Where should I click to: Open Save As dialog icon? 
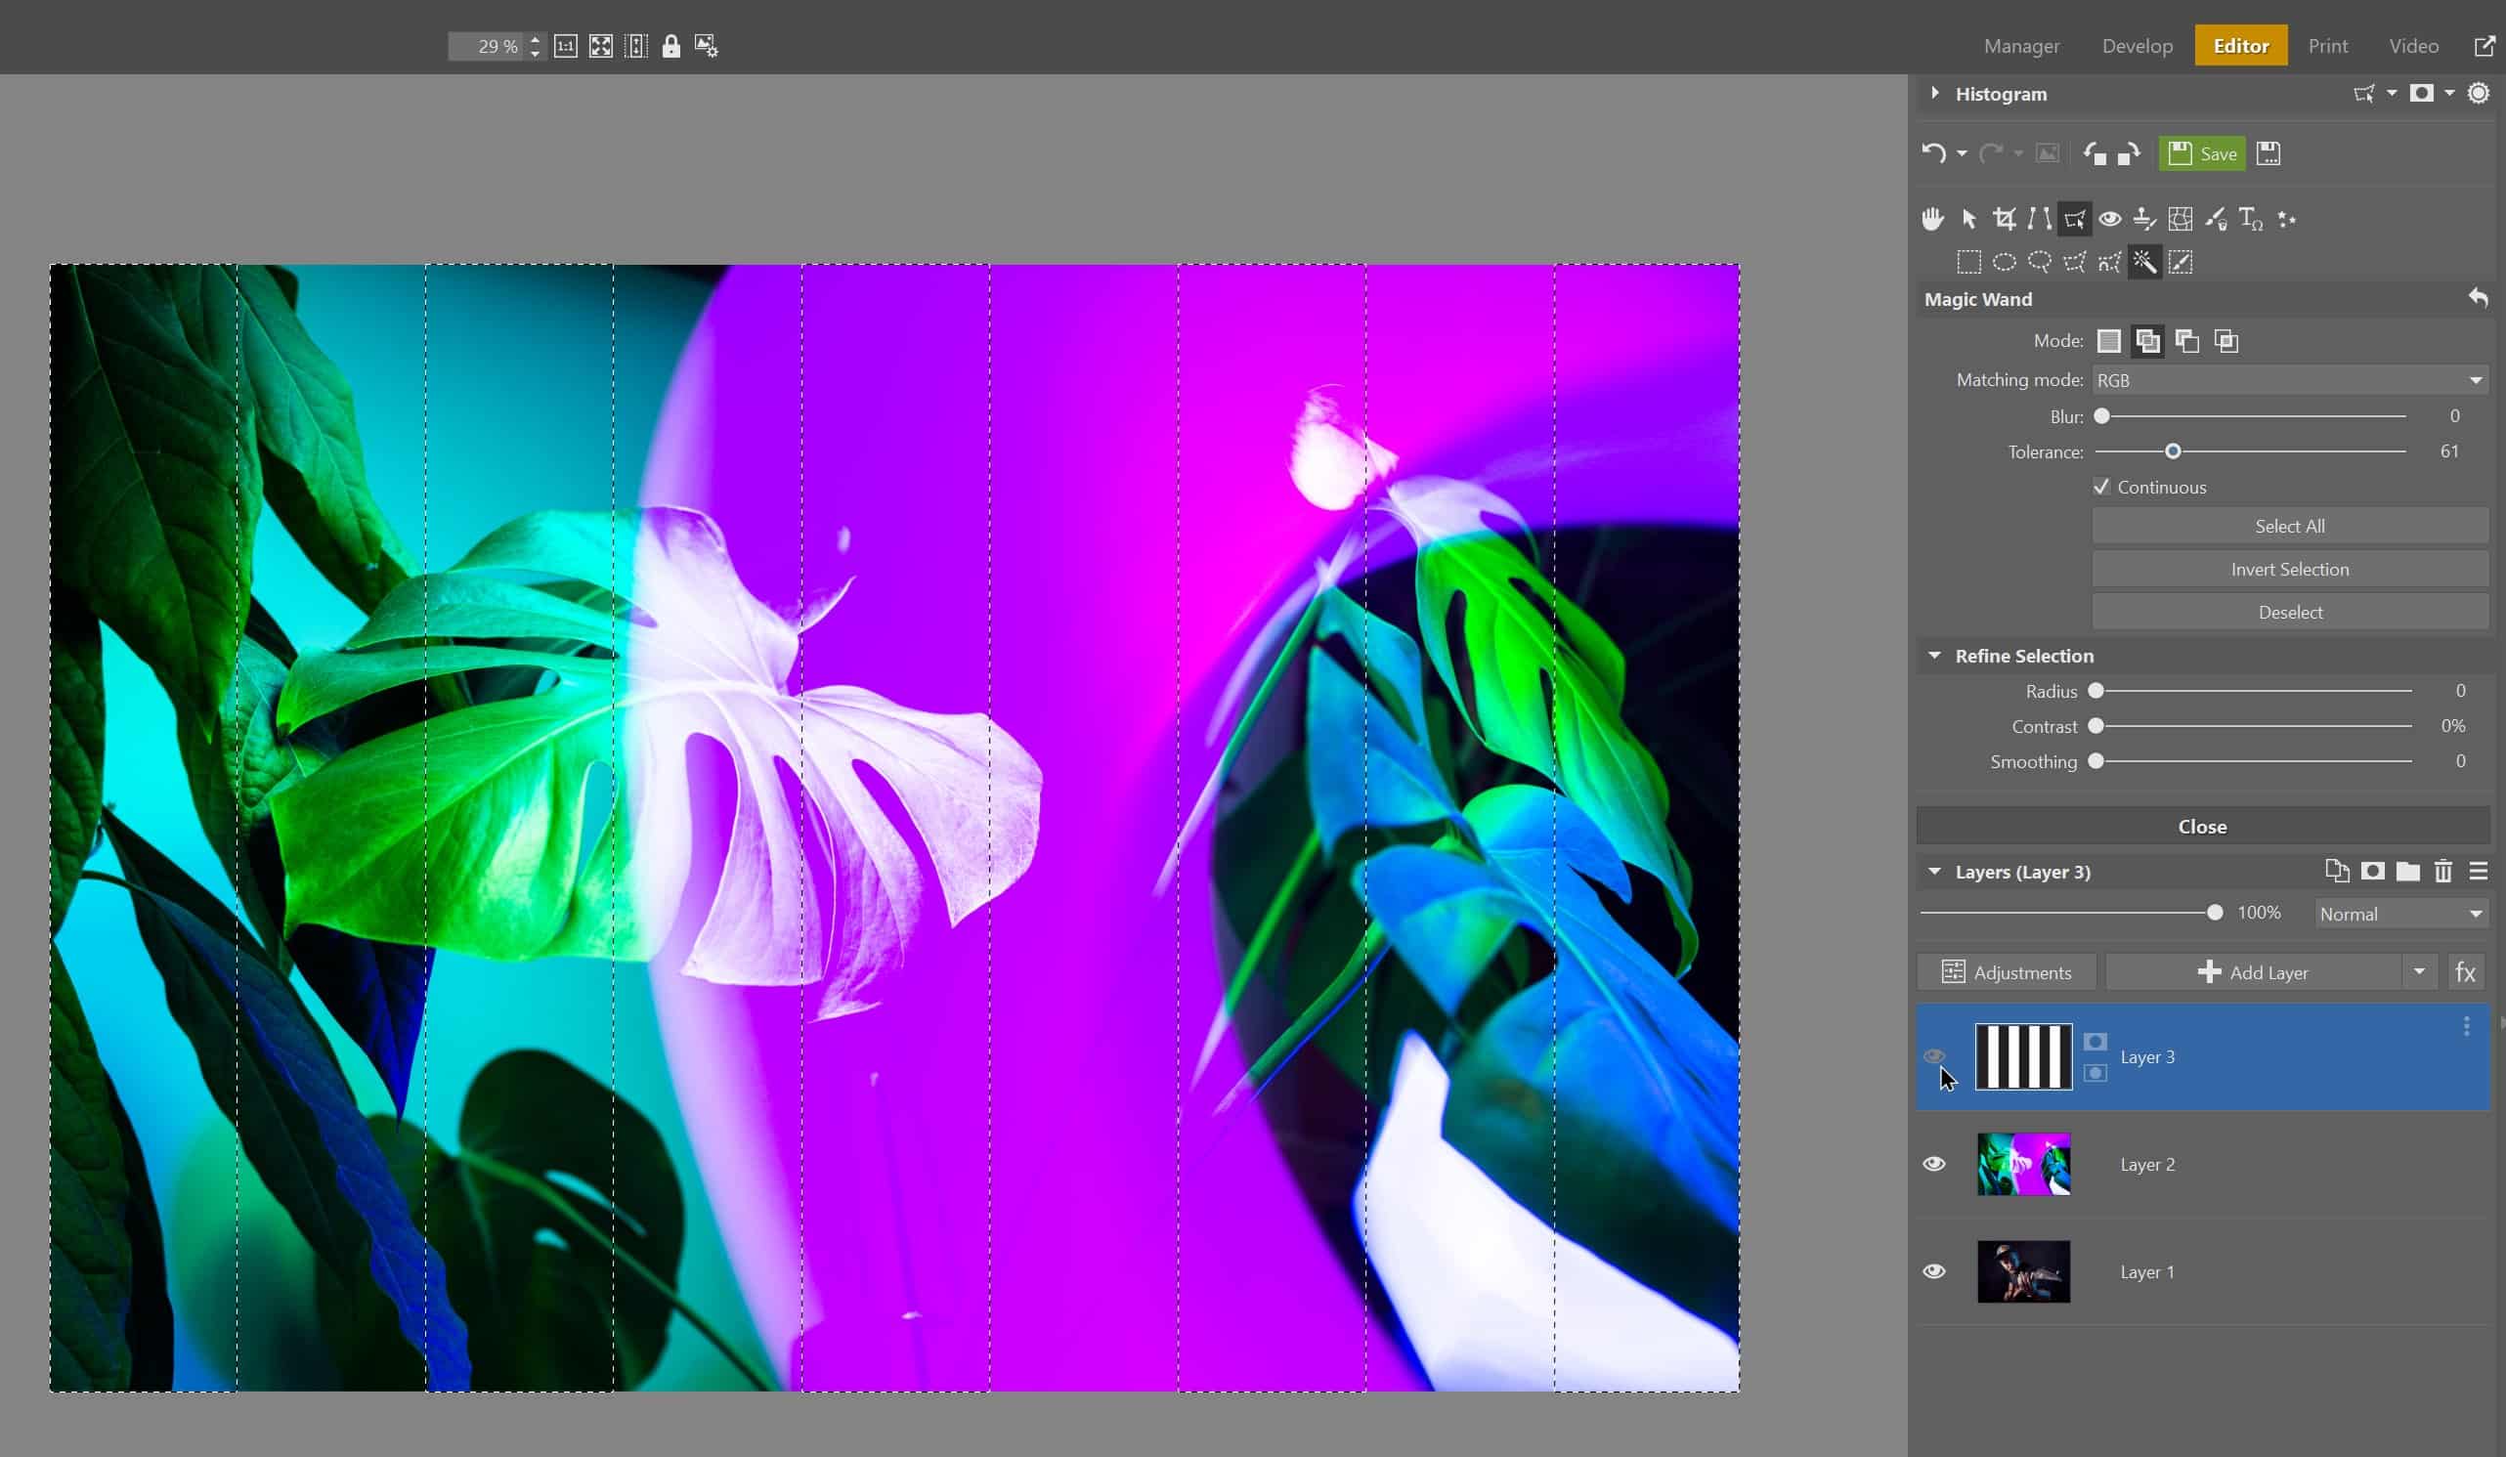[x=2268, y=153]
